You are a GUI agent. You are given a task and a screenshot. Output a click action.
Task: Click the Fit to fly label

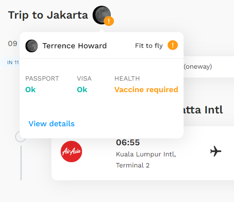coord(149,46)
